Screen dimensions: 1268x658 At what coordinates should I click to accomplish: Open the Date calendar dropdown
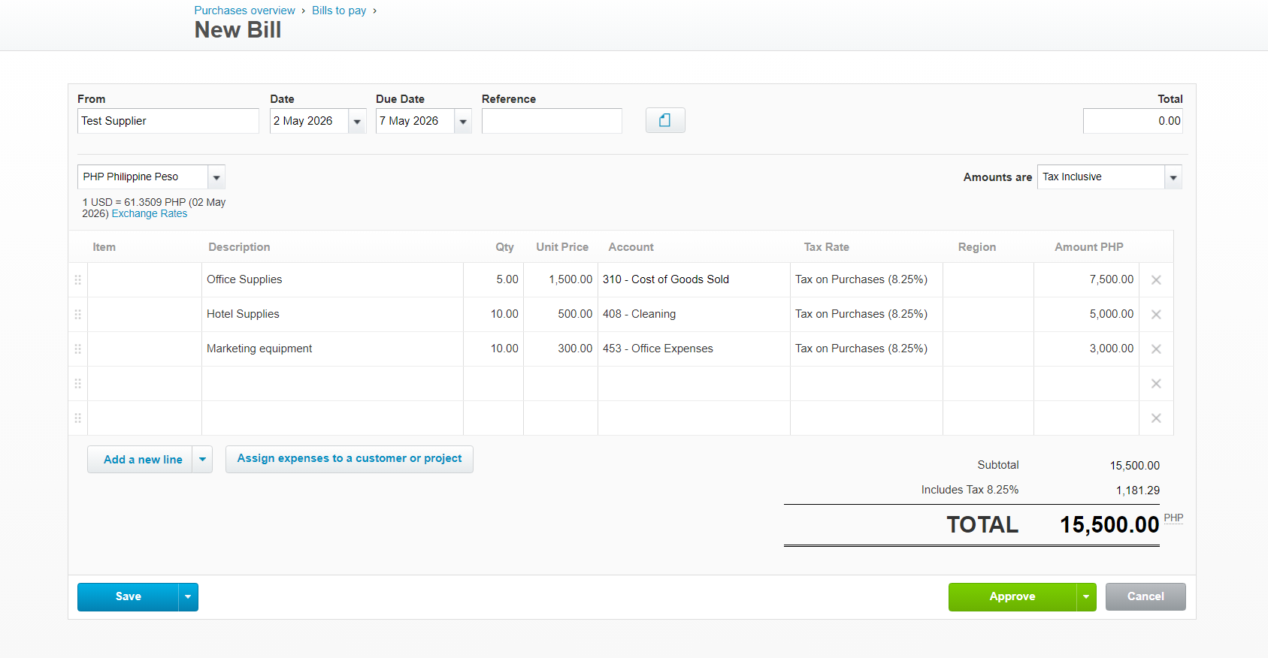[x=357, y=121]
